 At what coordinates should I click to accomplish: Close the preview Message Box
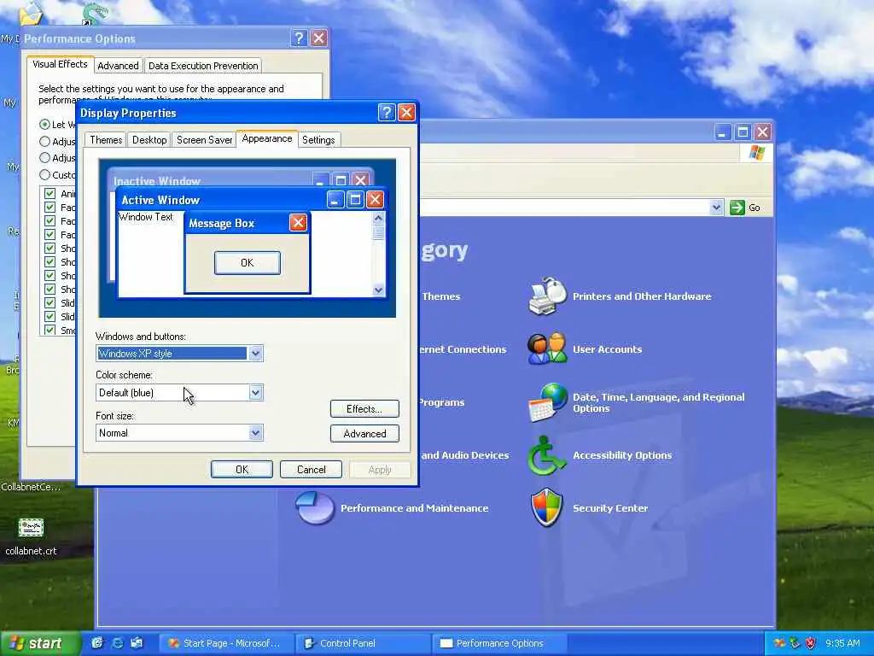(x=298, y=223)
